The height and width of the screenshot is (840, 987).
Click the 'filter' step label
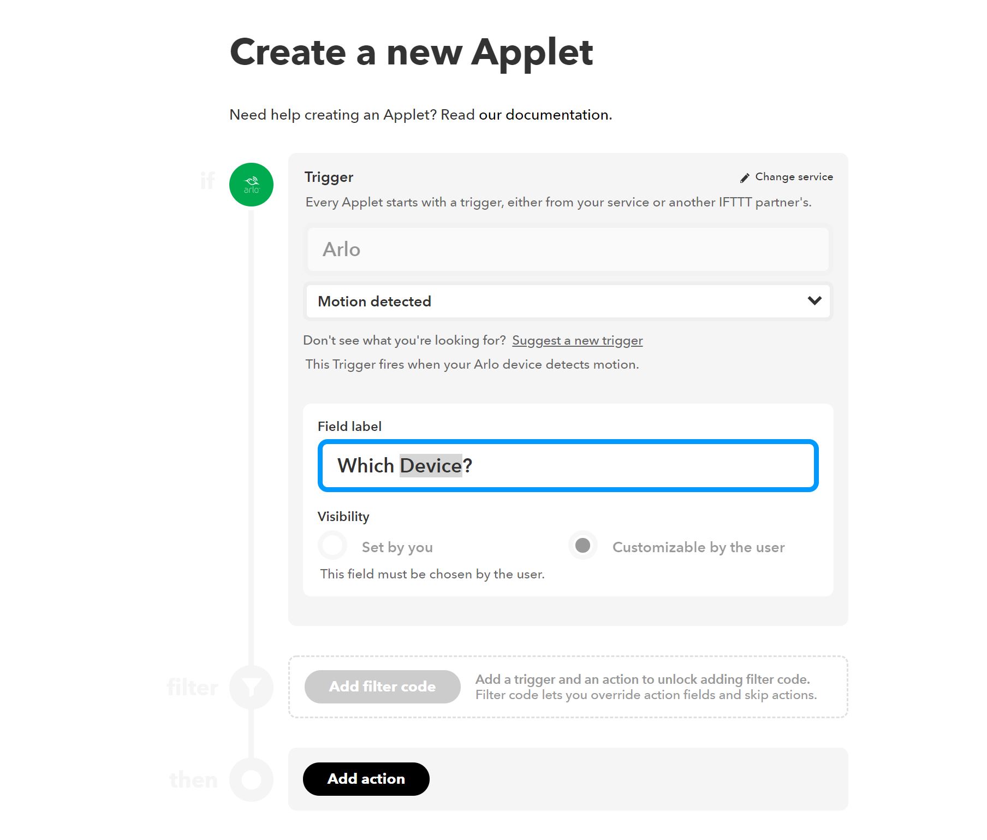point(192,688)
